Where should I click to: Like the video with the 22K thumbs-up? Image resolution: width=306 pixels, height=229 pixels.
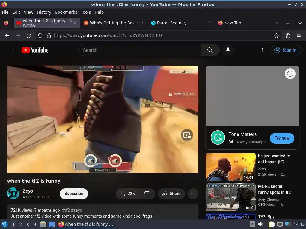pyautogui.click(x=128, y=194)
